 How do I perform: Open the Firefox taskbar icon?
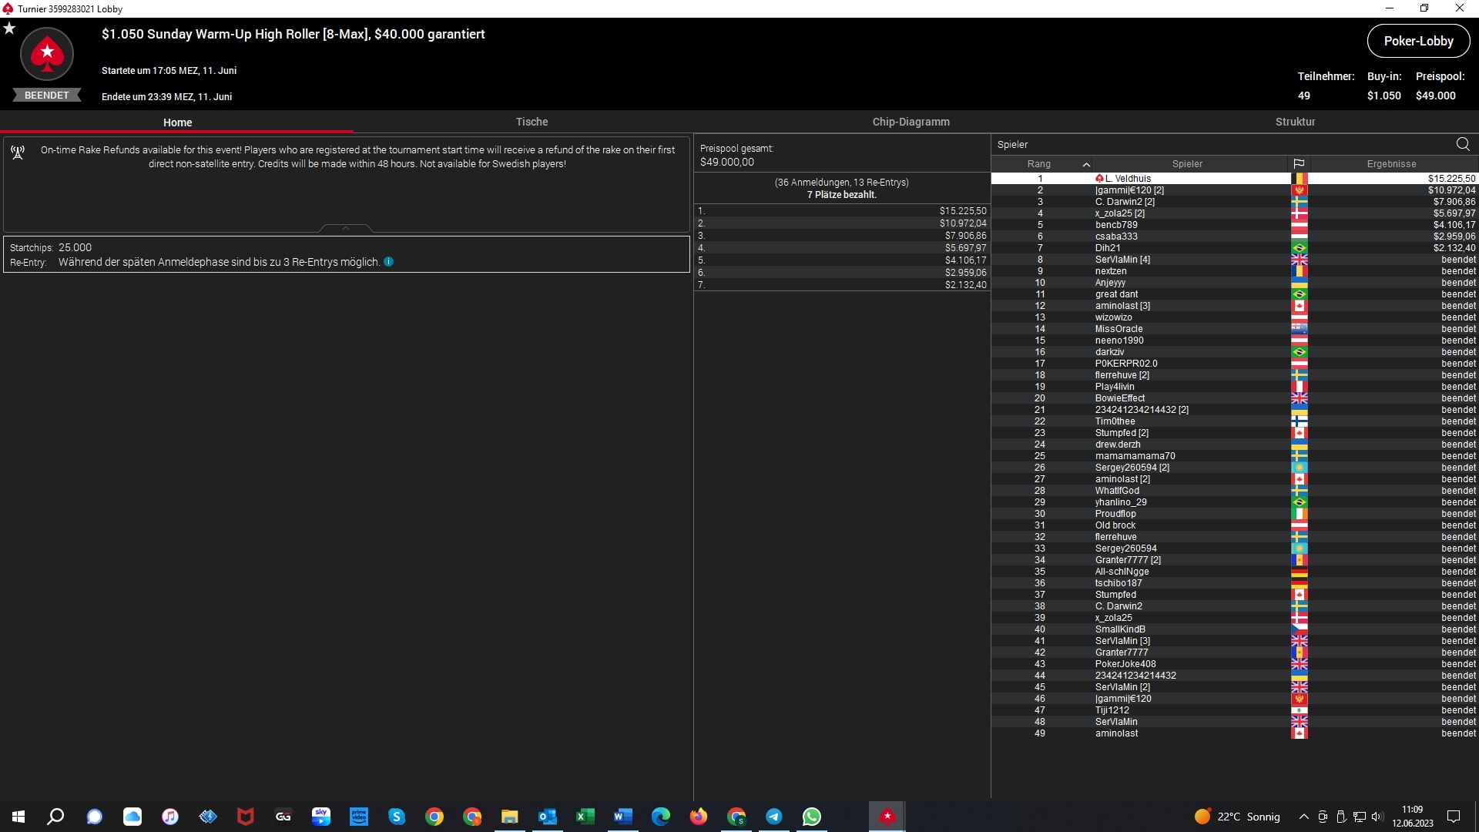pyautogui.click(x=699, y=817)
